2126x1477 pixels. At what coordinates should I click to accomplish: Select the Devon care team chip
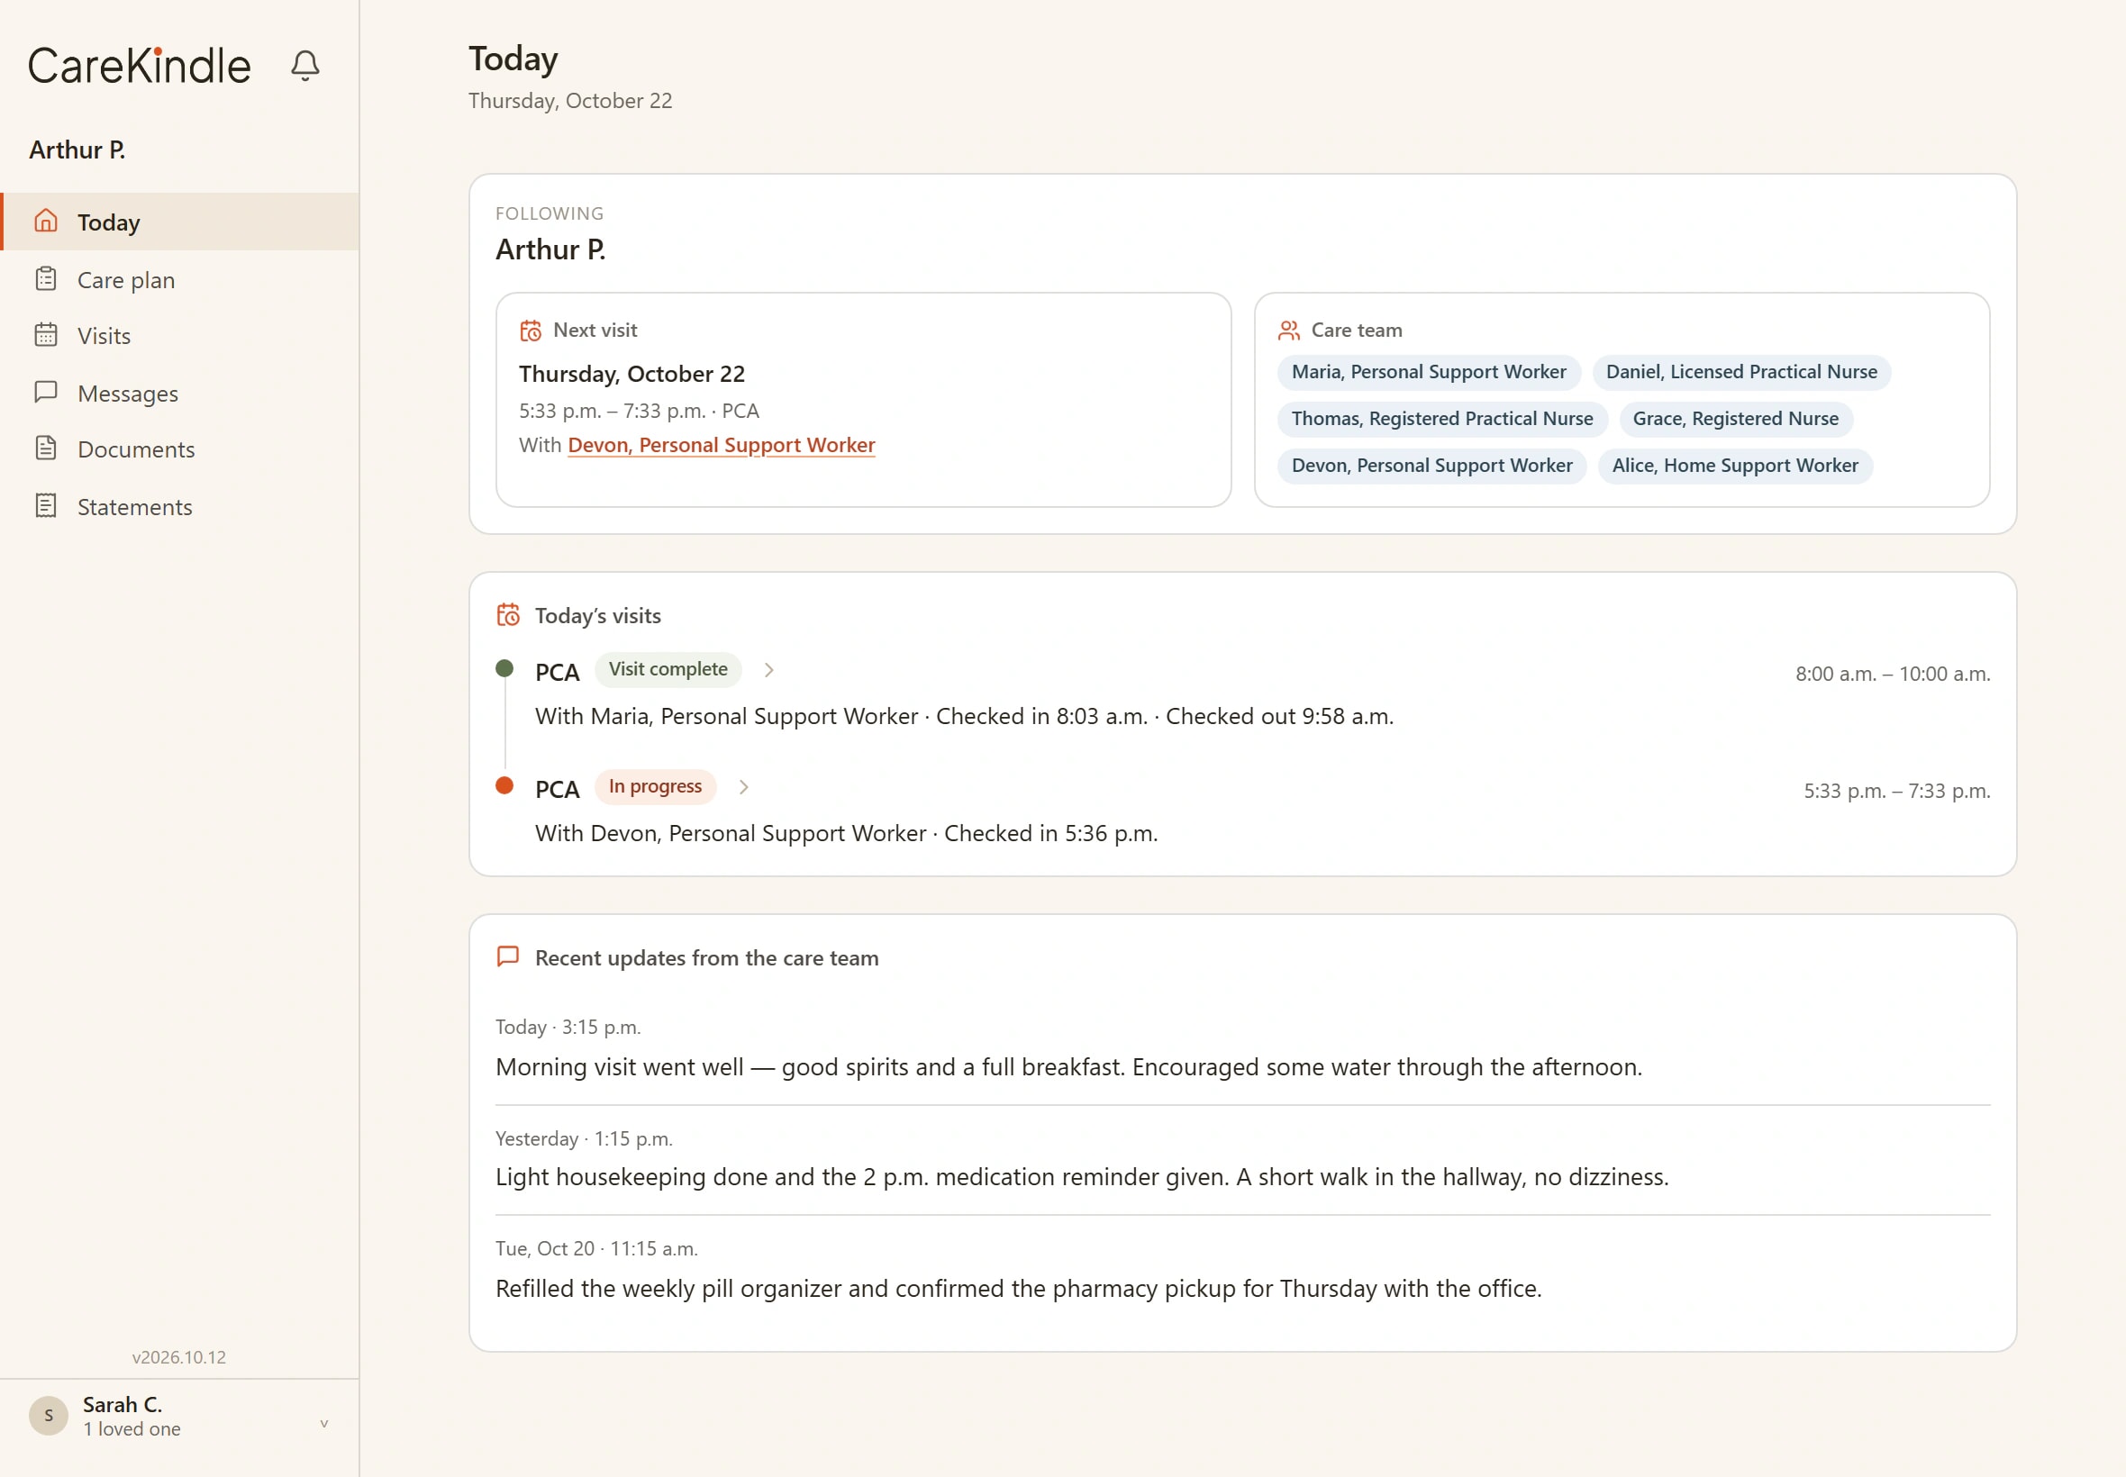tap(1431, 466)
